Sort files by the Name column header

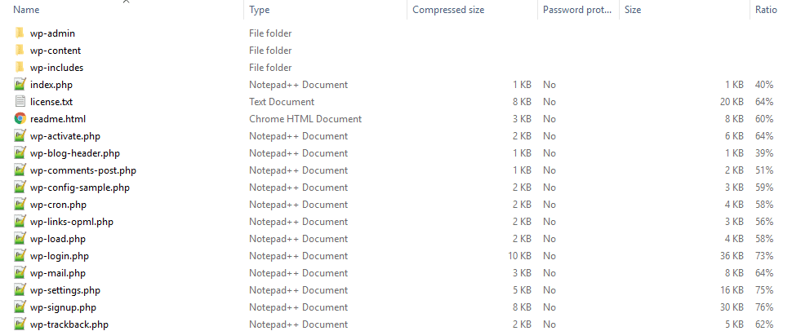pos(27,10)
